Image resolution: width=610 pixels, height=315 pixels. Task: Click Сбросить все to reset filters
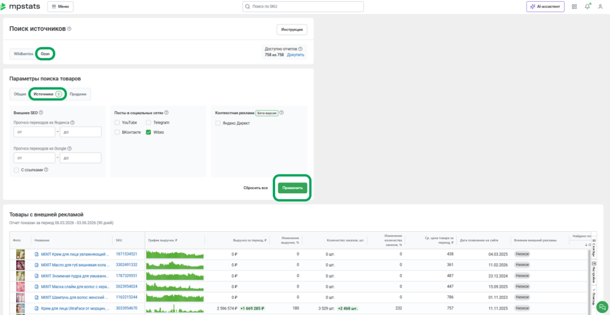click(256, 188)
